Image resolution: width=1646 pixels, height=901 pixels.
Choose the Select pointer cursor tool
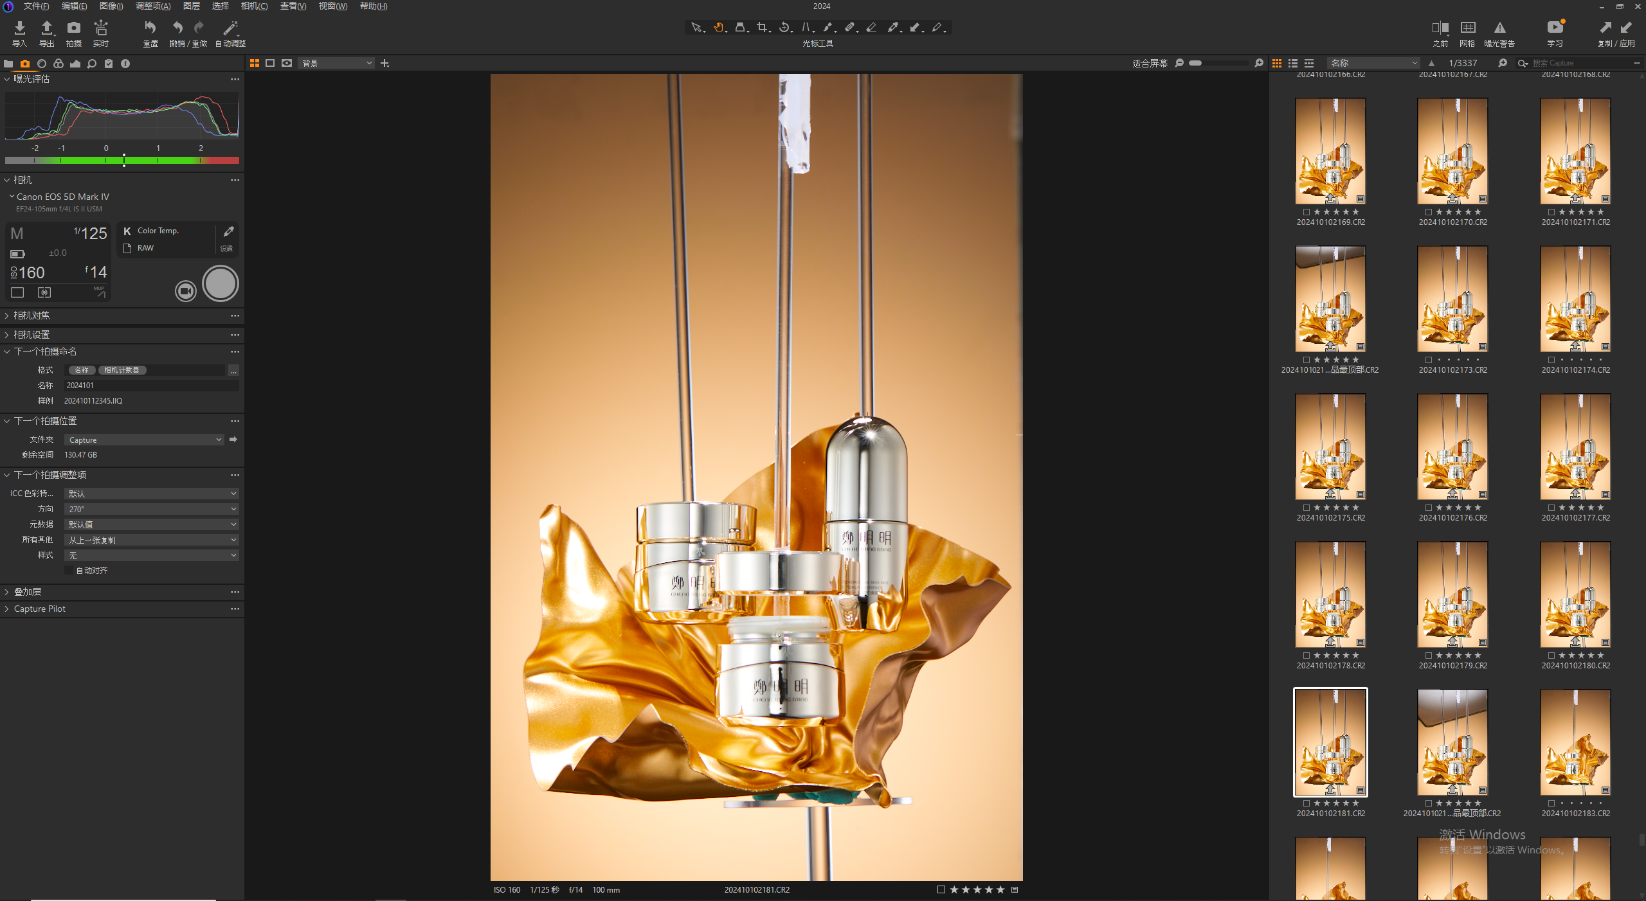click(x=697, y=28)
